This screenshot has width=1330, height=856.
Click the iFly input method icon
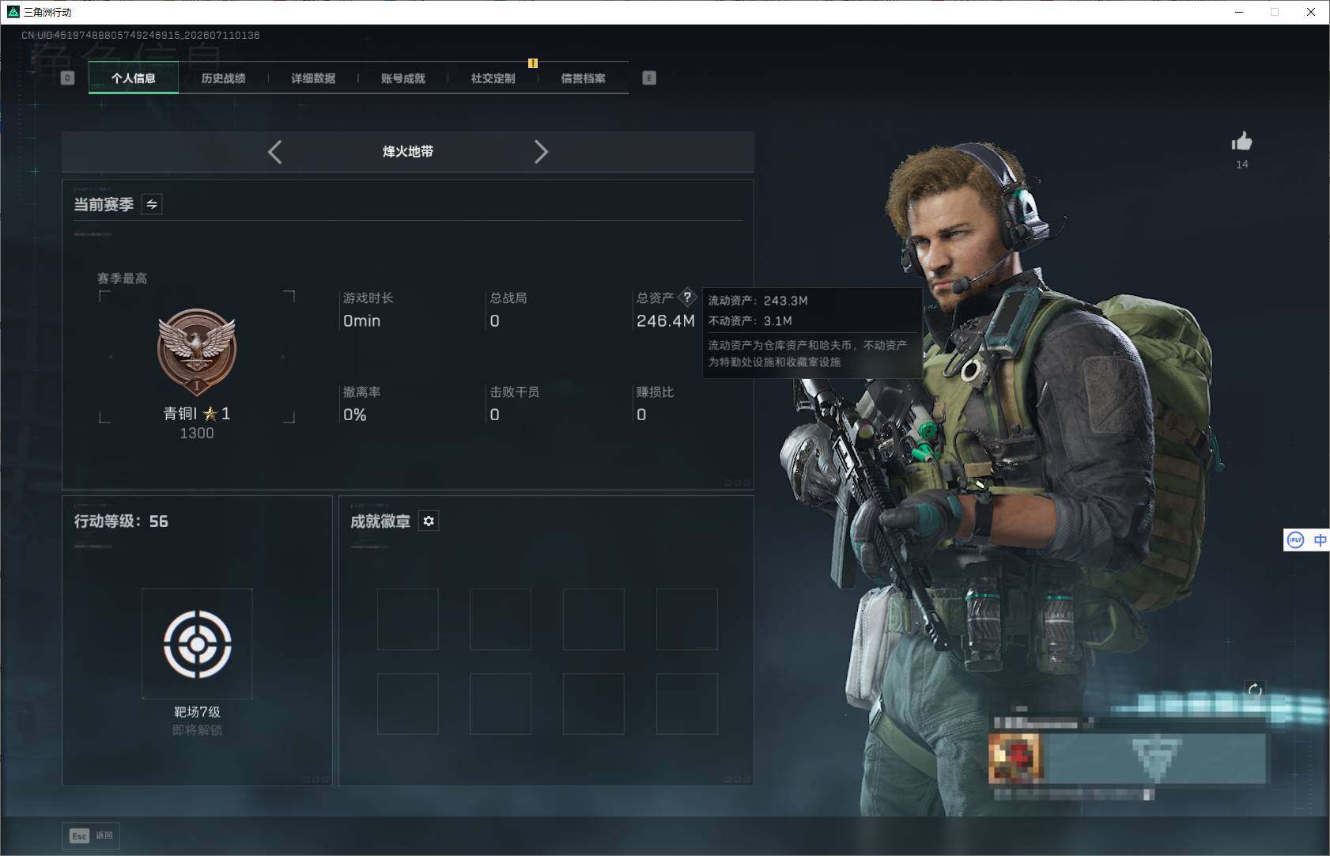click(1295, 540)
